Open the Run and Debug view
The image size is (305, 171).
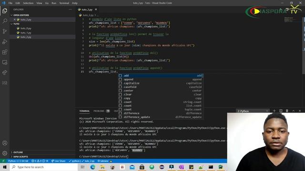pos(5,41)
